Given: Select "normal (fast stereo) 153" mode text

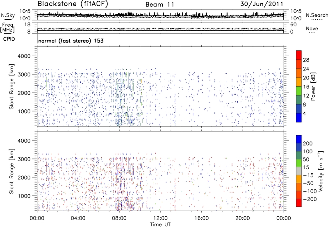Looking at the screenshot, I should (71, 41).
